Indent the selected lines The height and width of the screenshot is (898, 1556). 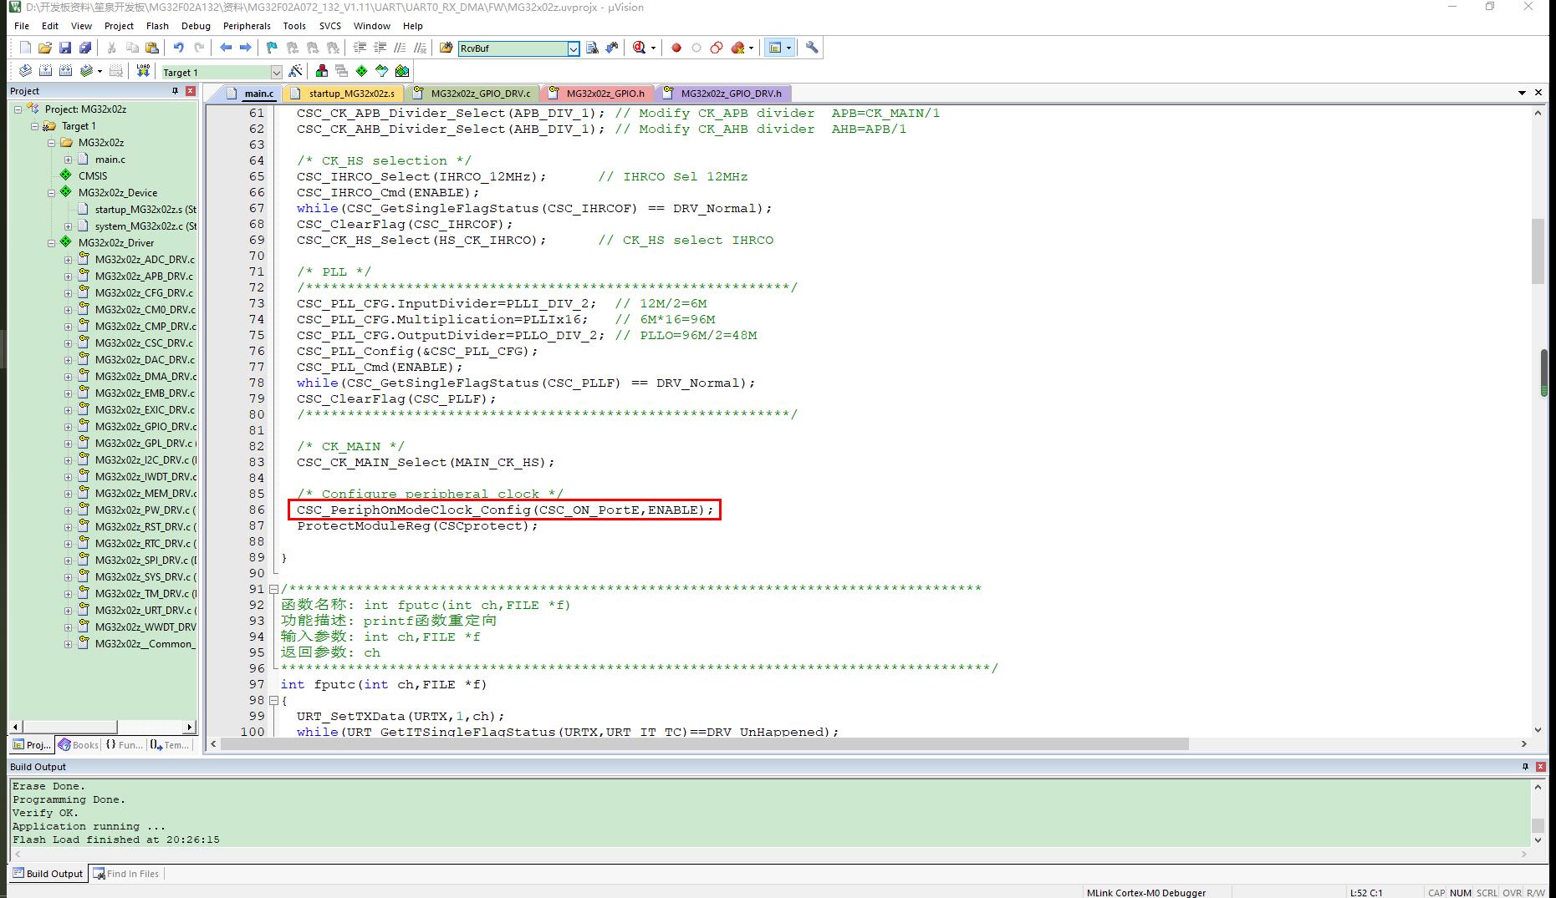(x=360, y=48)
